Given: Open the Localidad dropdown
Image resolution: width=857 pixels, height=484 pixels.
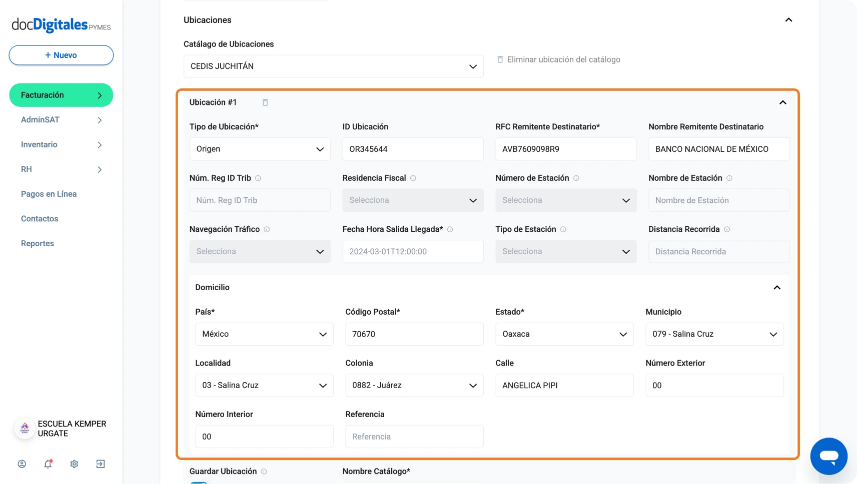Looking at the screenshot, I should 264,386.
